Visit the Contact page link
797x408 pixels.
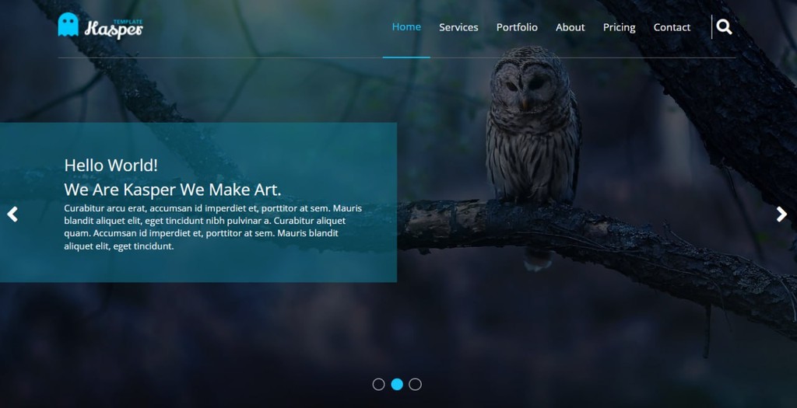click(672, 27)
